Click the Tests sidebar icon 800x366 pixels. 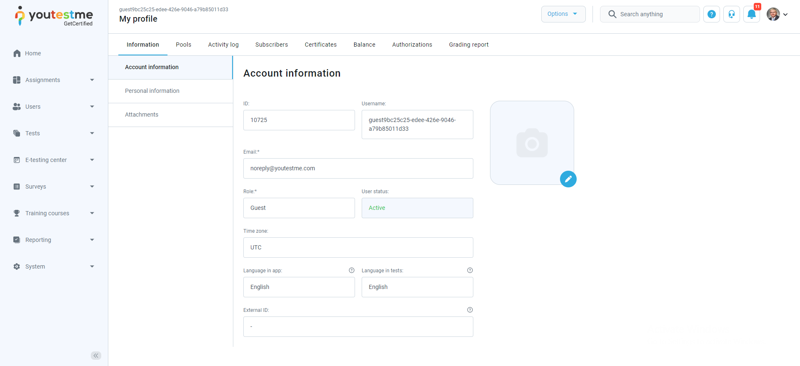click(17, 133)
